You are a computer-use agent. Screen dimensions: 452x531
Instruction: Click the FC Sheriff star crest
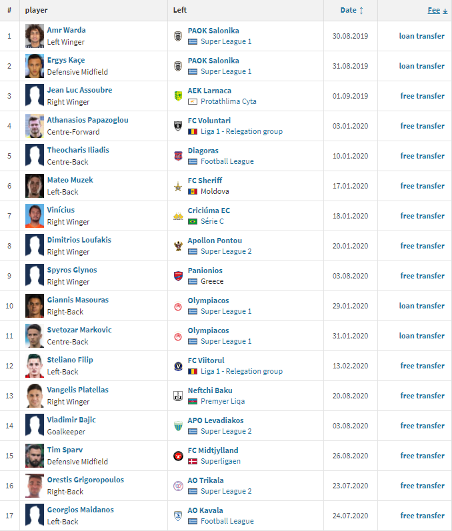178,187
